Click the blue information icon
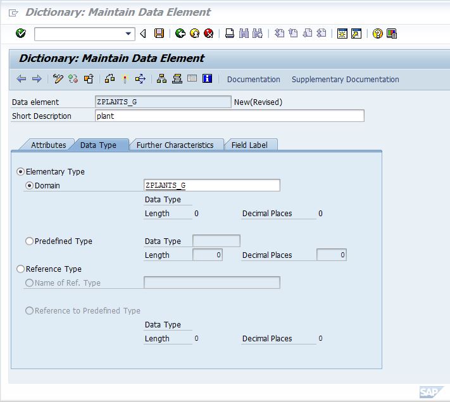 pyautogui.click(x=207, y=78)
